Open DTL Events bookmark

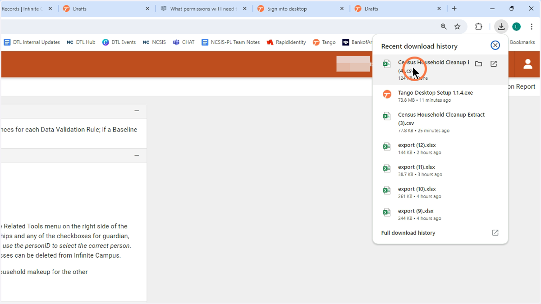tap(119, 42)
